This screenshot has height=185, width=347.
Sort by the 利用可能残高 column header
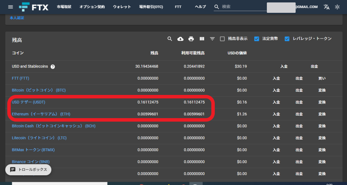pos(193,53)
